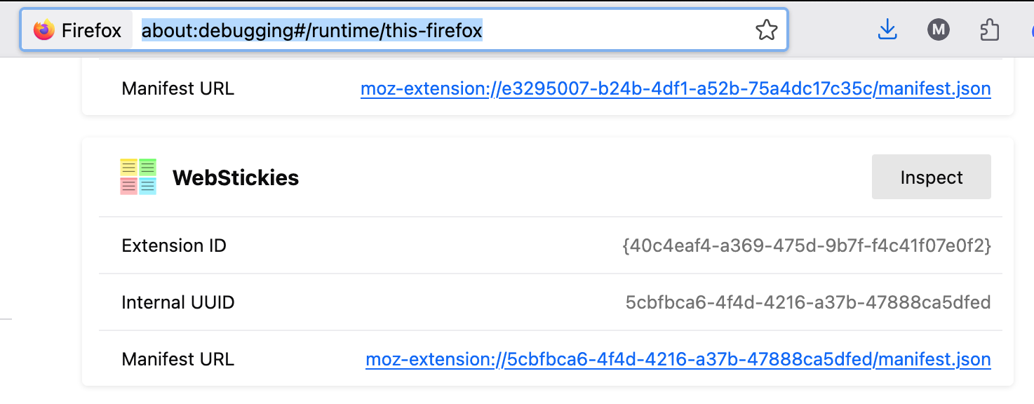Open the e3295007 manifest.json link

tap(675, 89)
